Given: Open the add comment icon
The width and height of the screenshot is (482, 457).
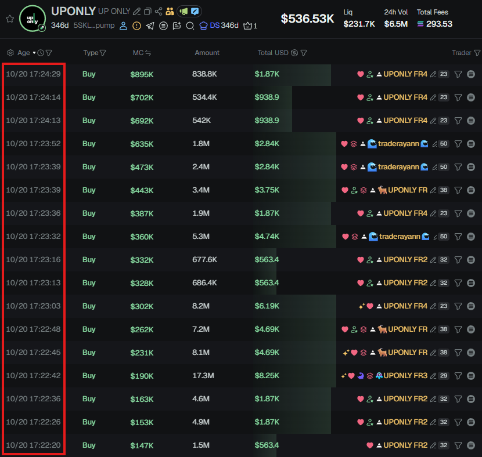Looking at the screenshot, I should point(177,26).
